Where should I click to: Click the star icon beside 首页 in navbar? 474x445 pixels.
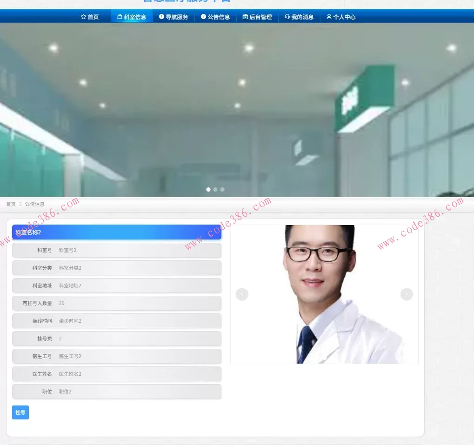click(x=83, y=17)
